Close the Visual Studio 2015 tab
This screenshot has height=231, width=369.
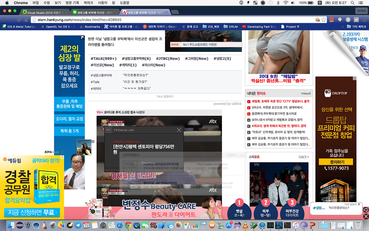click(x=67, y=12)
